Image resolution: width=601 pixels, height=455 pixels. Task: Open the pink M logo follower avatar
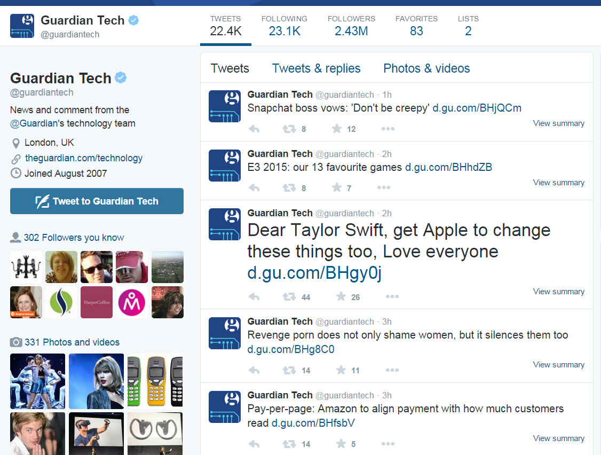pos(132,302)
